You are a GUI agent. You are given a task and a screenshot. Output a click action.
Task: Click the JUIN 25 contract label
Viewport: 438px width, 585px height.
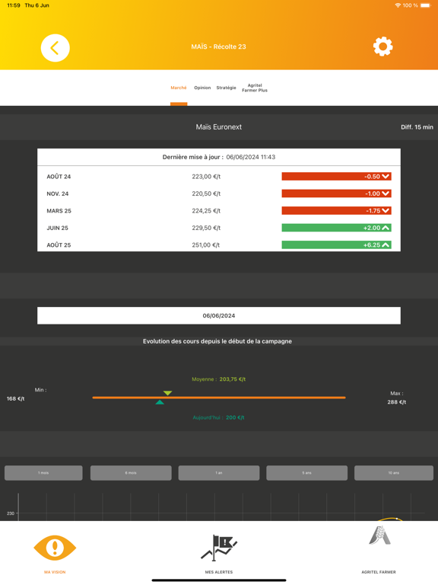[57, 228]
